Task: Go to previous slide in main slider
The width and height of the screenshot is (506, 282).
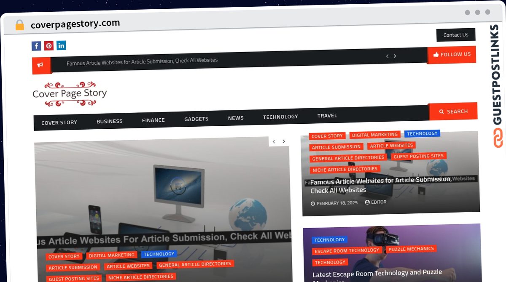Action: (x=274, y=141)
